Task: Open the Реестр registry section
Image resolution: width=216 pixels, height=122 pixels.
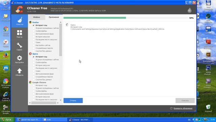Action: [20, 34]
